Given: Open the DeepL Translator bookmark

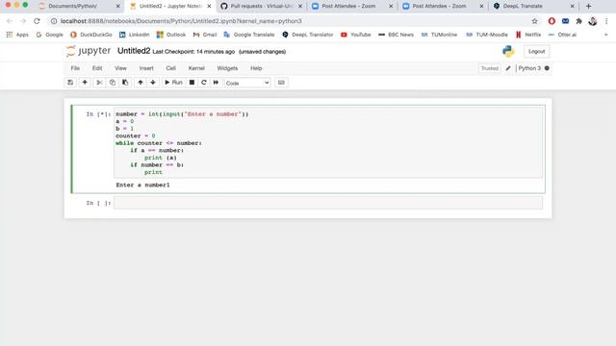Looking at the screenshot, I should click(308, 35).
